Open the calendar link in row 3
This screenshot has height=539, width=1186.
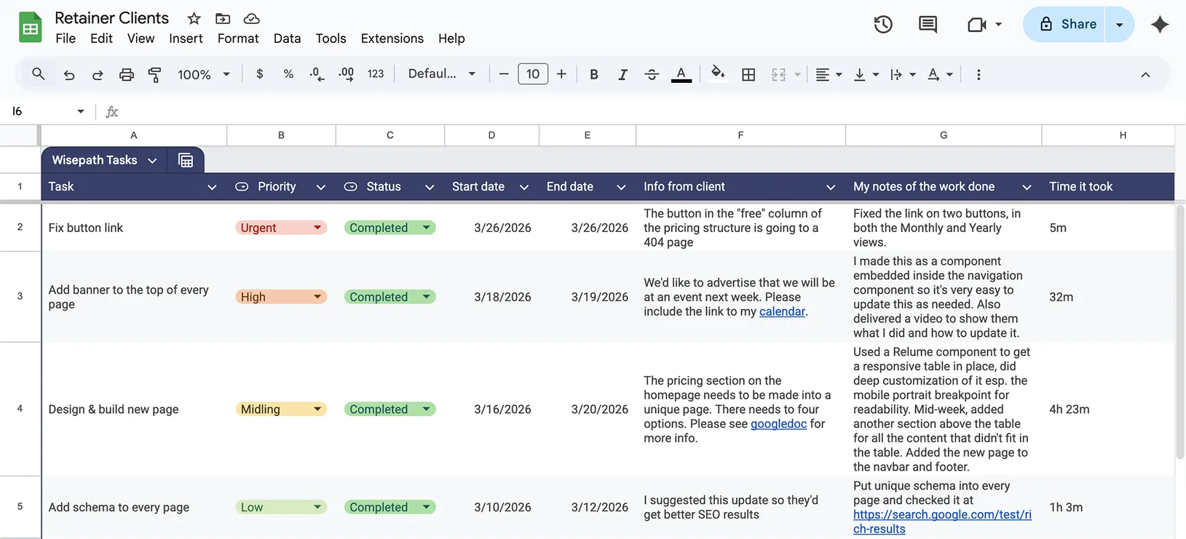[782, 311]
